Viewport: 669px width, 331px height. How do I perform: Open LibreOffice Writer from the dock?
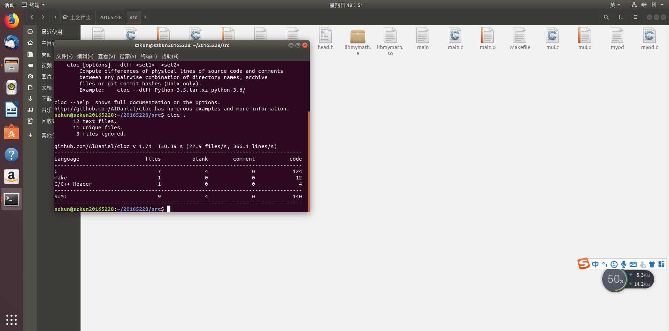[11, 110]
